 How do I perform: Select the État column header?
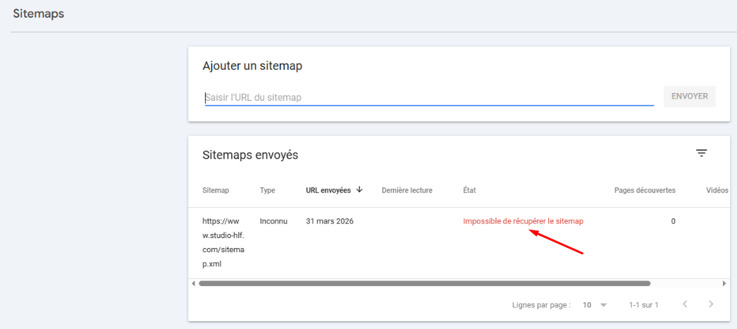pyautogui.click(x=469, y=190)
